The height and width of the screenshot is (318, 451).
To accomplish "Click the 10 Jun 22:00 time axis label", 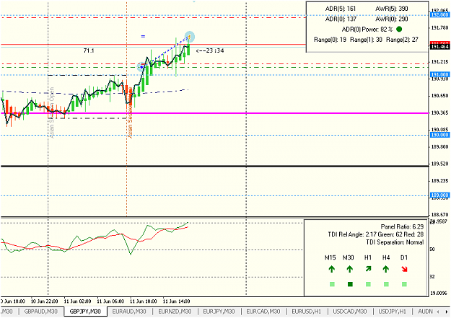I will pos(44,301).
